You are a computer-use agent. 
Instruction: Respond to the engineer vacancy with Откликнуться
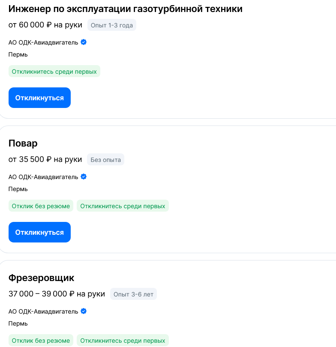(39, 98)
